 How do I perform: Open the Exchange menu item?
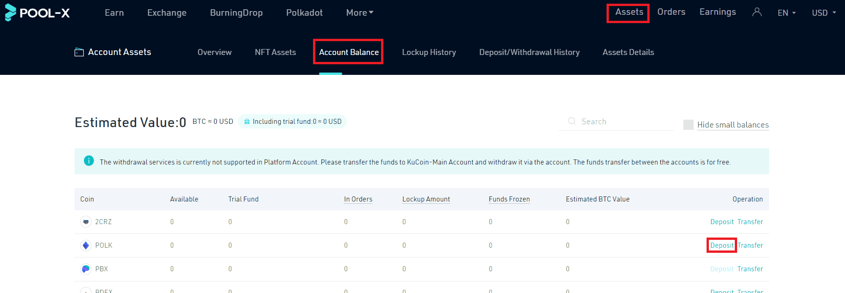(x=167, y=12)
